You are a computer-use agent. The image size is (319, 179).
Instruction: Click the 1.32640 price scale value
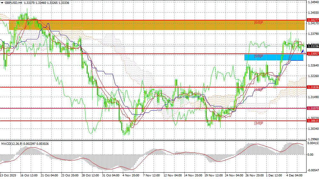coord(313,66)
